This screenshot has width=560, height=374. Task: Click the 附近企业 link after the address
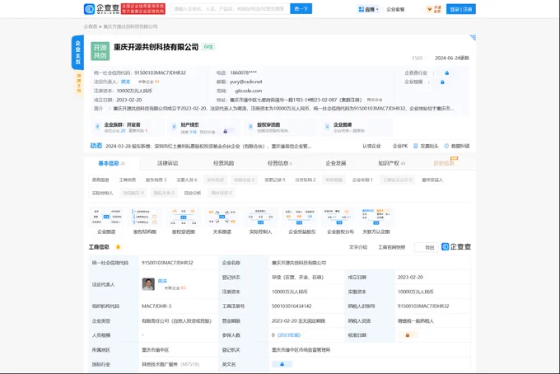374,100
